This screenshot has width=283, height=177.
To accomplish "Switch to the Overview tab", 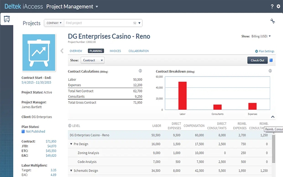I will click(76, 51).
